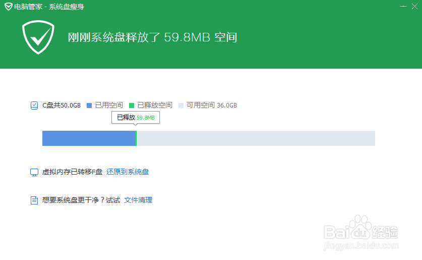This screenshot has height=260, width=422.
Task: Close the 系统盘瘦身 window
Action: 415,6
